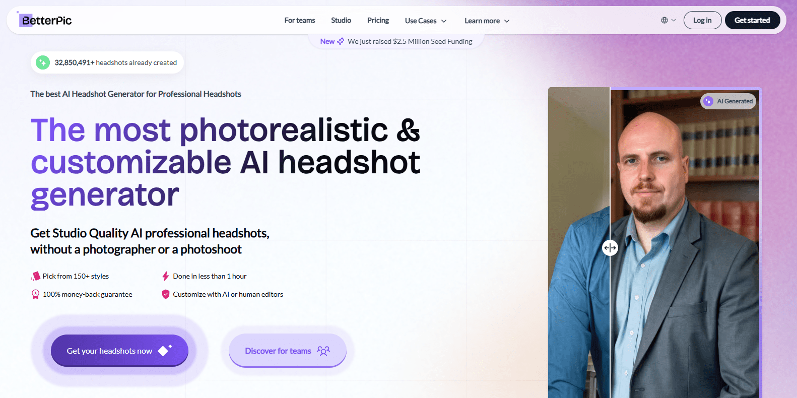Open the $2.5 Million Seed Funding announcement
This screenshot has width=797, height=398.
410,41
